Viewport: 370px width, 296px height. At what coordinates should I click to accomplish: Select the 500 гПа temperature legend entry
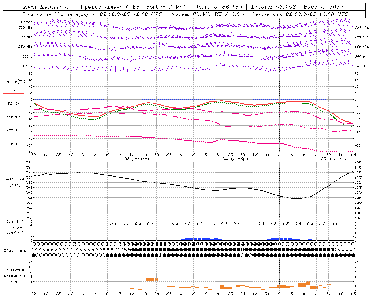(13, 144)
